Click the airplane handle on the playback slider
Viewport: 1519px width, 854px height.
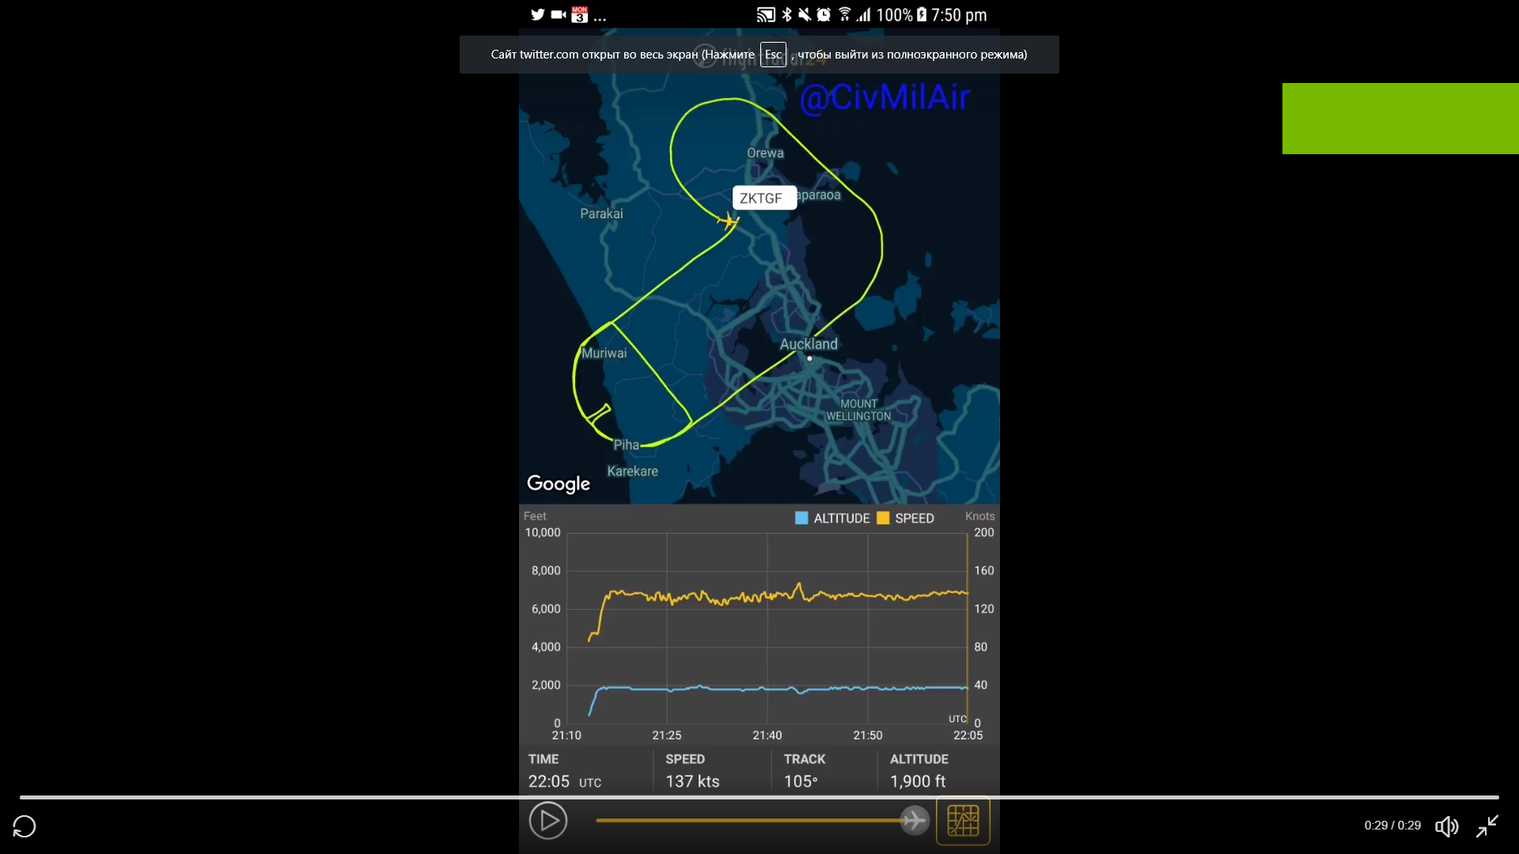point(914,820)
